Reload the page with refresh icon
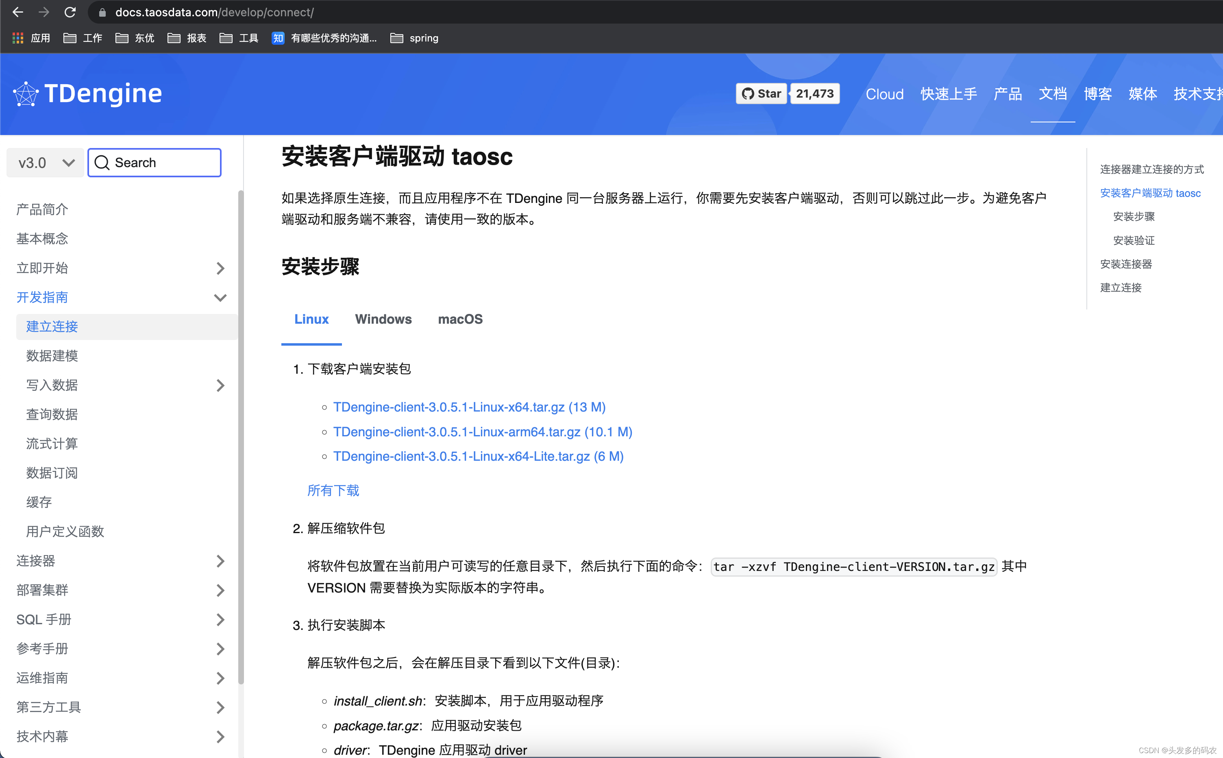 (70, 12)
